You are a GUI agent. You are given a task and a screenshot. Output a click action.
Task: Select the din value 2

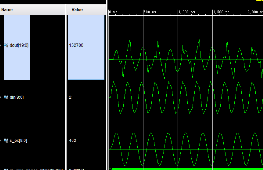70,97
